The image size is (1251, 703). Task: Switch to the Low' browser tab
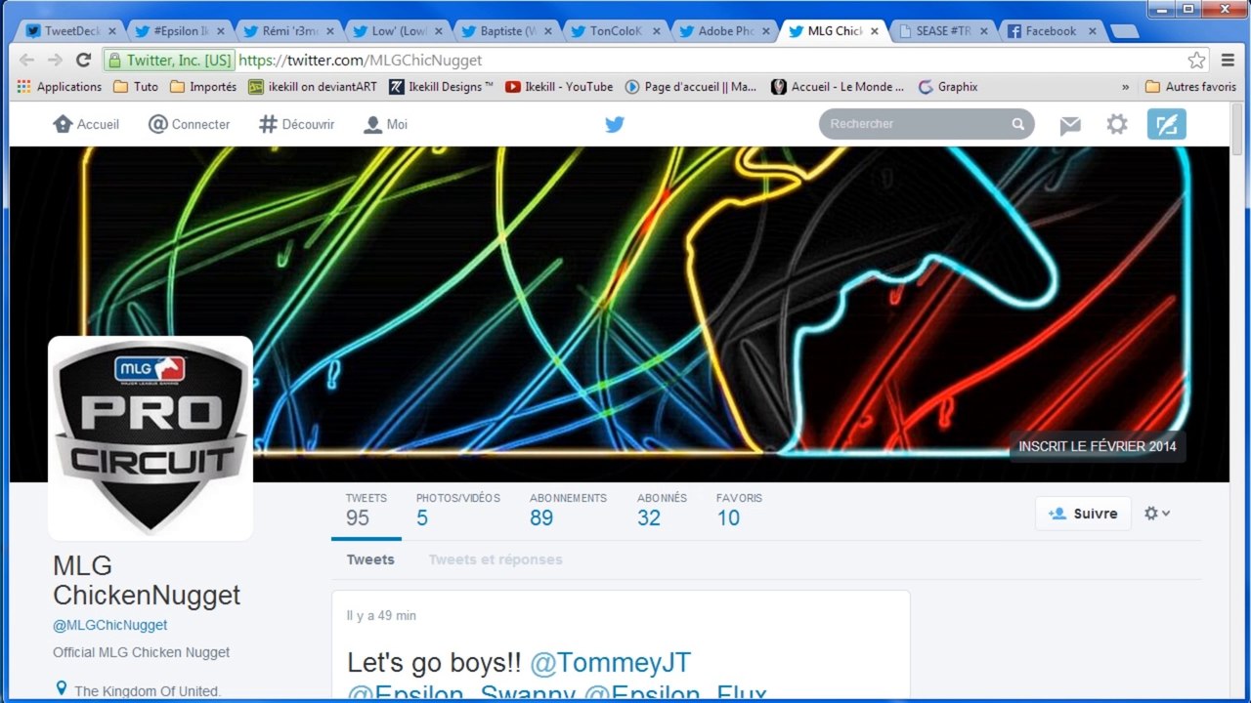coord(399,31)
